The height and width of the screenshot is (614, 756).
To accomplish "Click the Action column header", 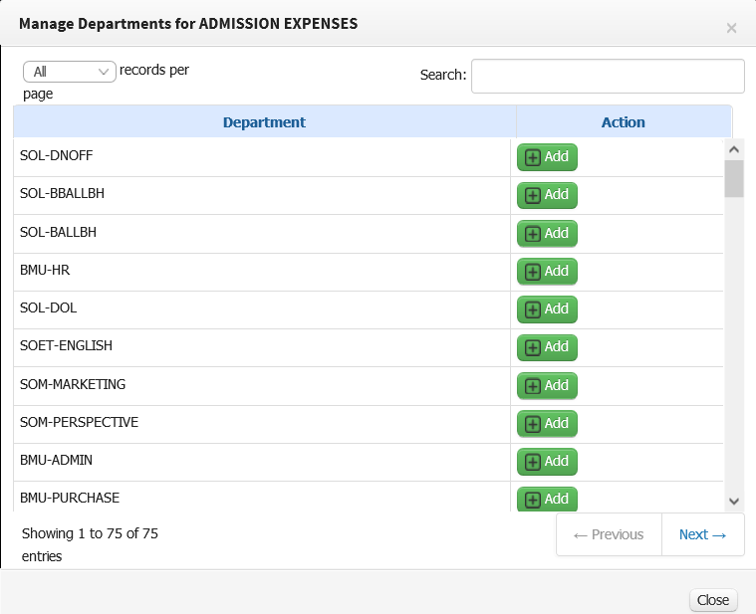I will click(623, 122).
